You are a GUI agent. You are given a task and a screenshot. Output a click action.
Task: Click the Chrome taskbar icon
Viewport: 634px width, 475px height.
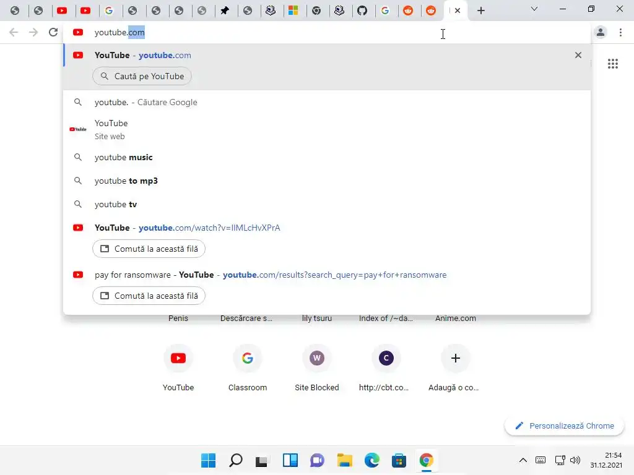(x=426, y=460)
